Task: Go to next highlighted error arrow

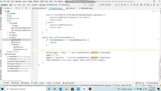Action: 158,11
